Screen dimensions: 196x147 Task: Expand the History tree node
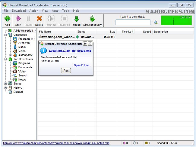(x=5, y=88)
